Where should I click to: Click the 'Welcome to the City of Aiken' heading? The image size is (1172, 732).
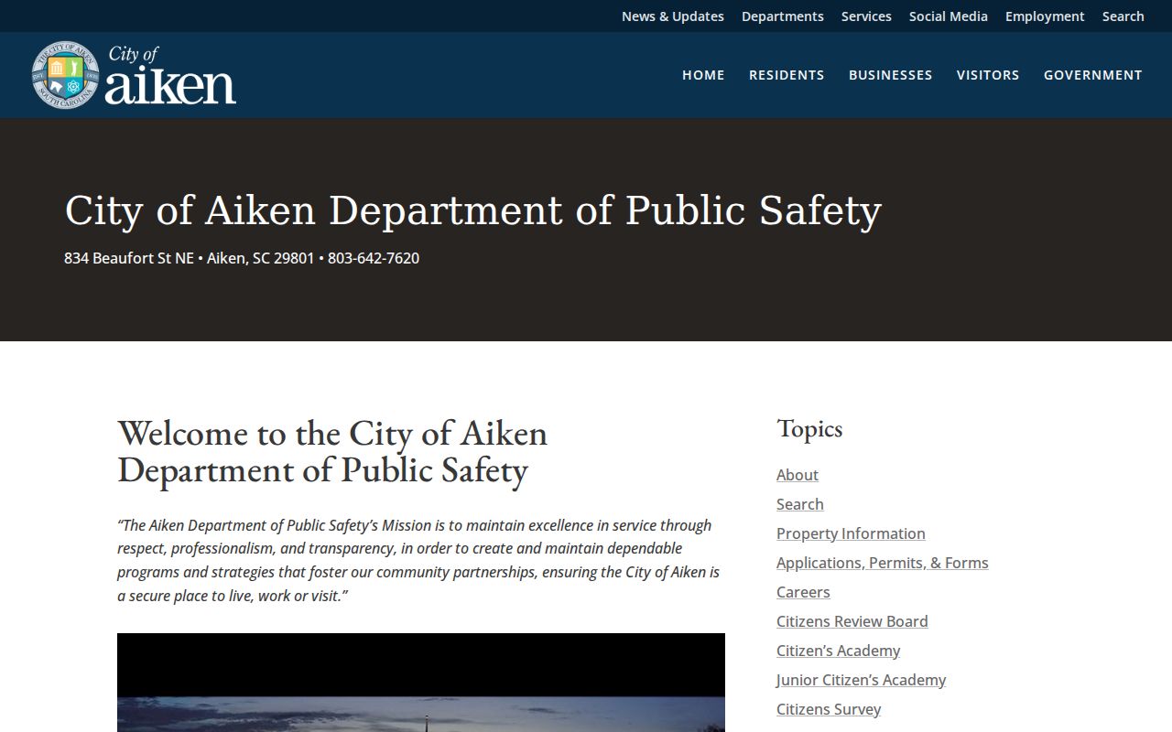click(332, 451)
